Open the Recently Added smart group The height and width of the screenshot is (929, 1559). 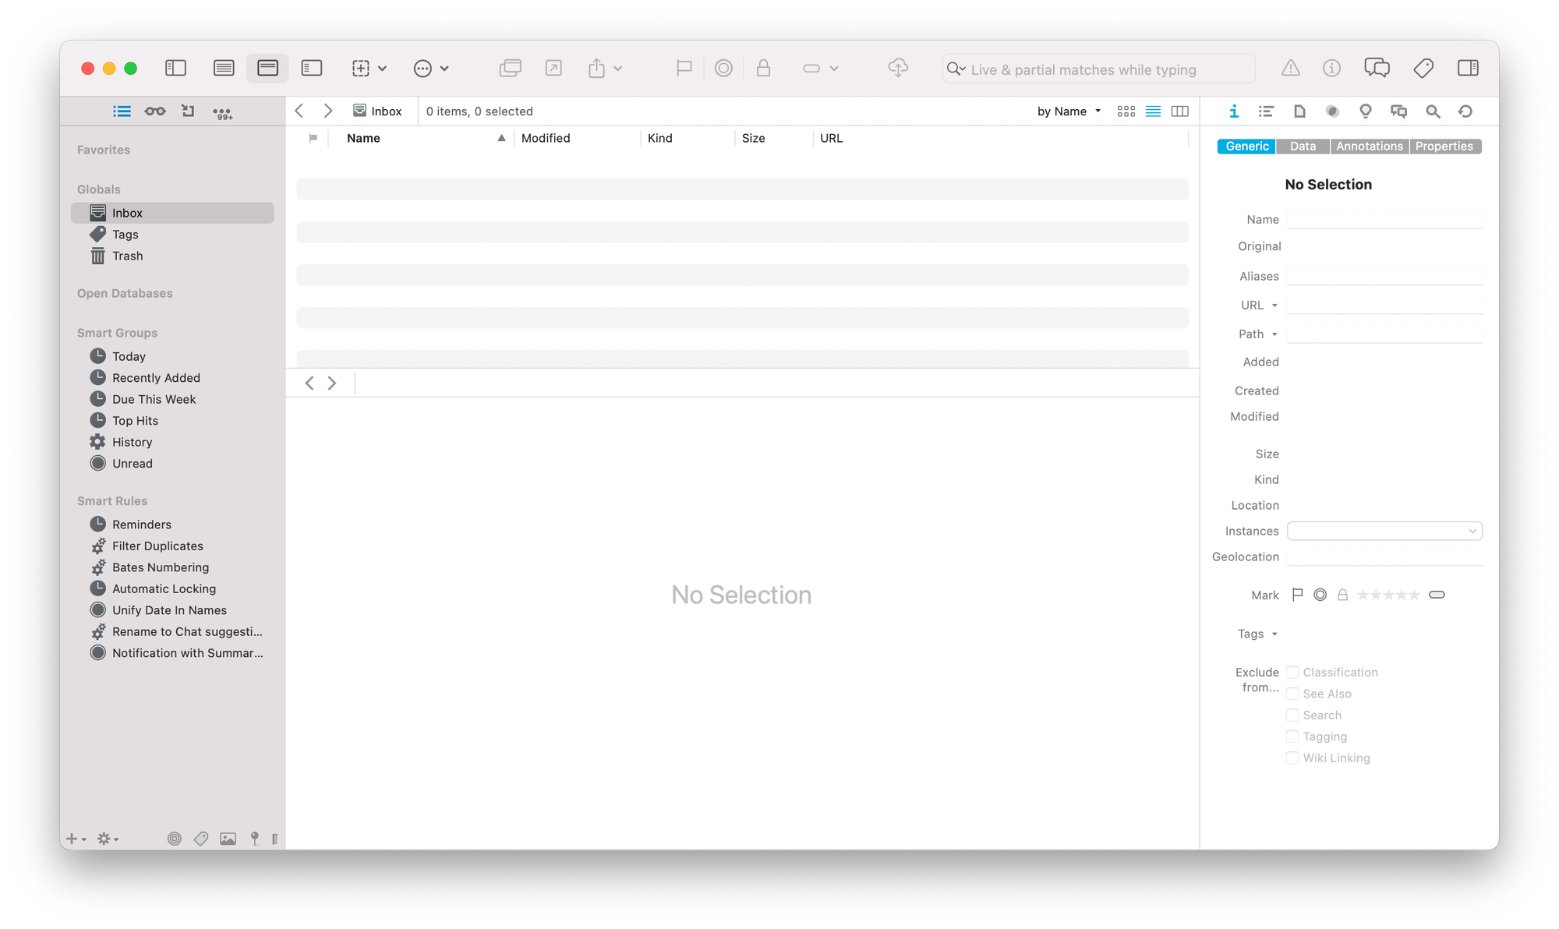(156, 378)
